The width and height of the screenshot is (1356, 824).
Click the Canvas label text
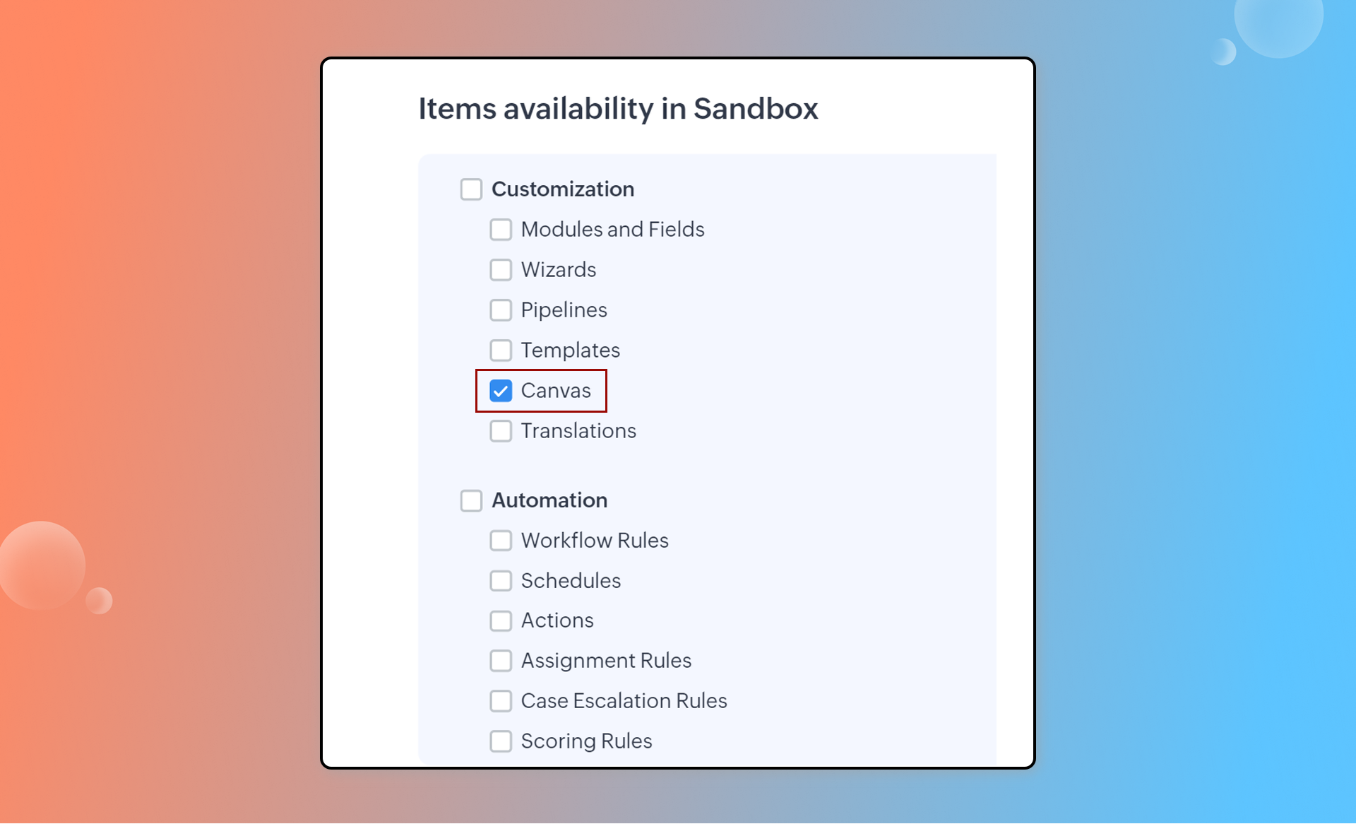click(x=556, y=391)
